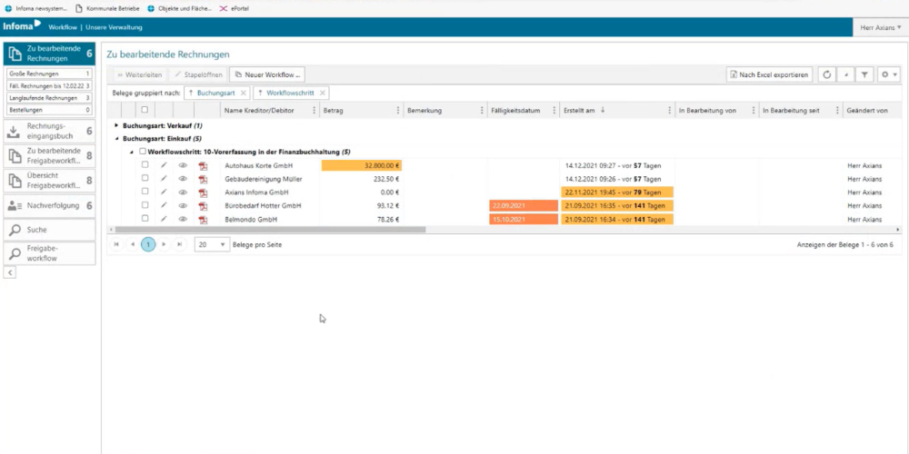Open PDF icon for Autohaus Korte GmbH
909x454 pixels.
coord(203,166)
